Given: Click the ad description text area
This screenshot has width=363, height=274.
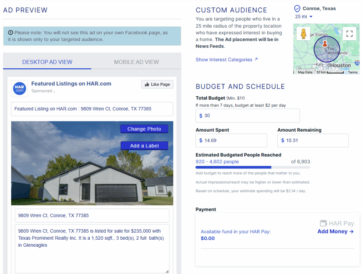Looking at the screenshot, I should point(92,249).
